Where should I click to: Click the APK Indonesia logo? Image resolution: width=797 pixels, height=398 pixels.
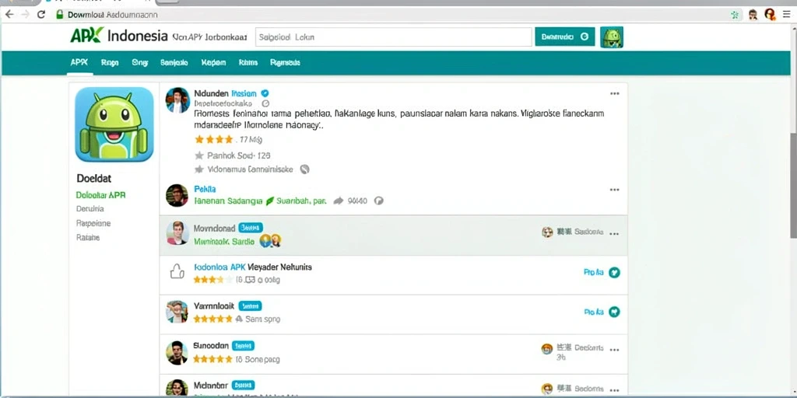click(x=119, y=36)
